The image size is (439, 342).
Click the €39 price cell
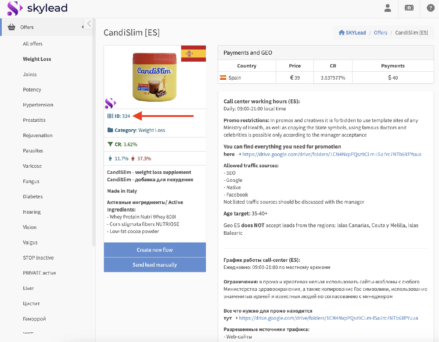point(295,78)
